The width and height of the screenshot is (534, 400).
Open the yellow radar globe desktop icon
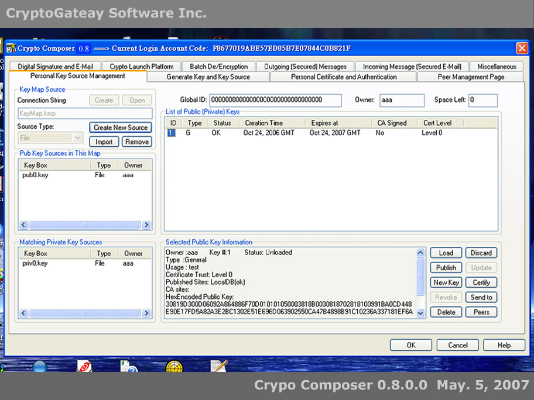pyautogui.click(x=174, y=367)
